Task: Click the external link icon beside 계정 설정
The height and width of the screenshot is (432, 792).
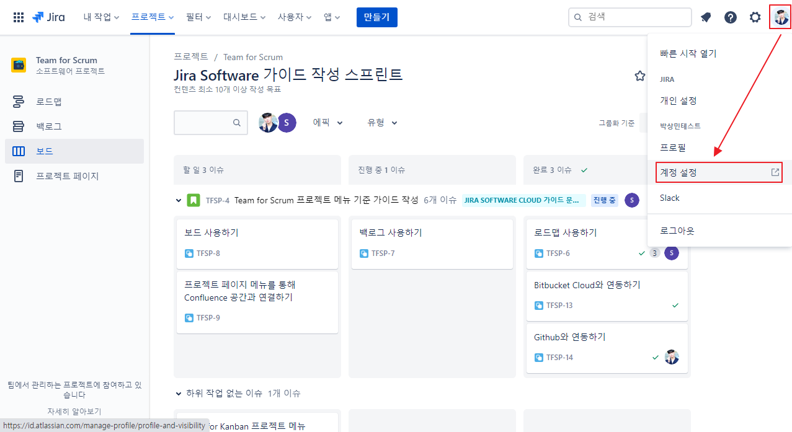Action: point(775,172)
